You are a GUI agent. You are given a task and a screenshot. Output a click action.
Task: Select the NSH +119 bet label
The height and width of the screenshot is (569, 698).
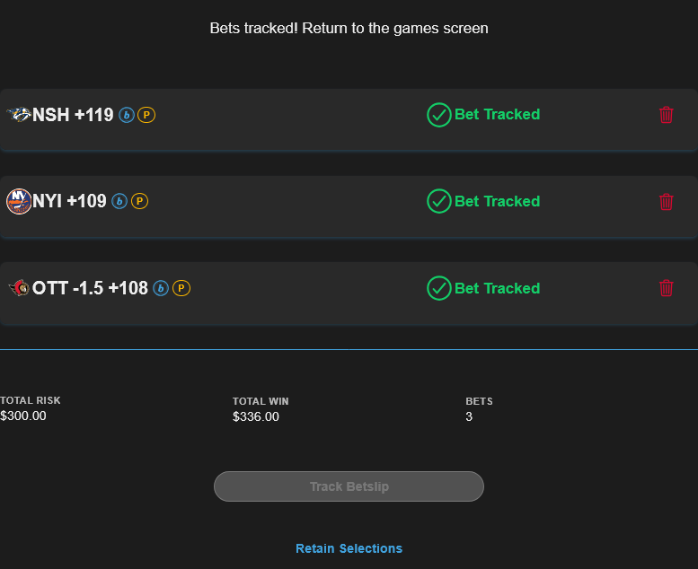[73, 115]
